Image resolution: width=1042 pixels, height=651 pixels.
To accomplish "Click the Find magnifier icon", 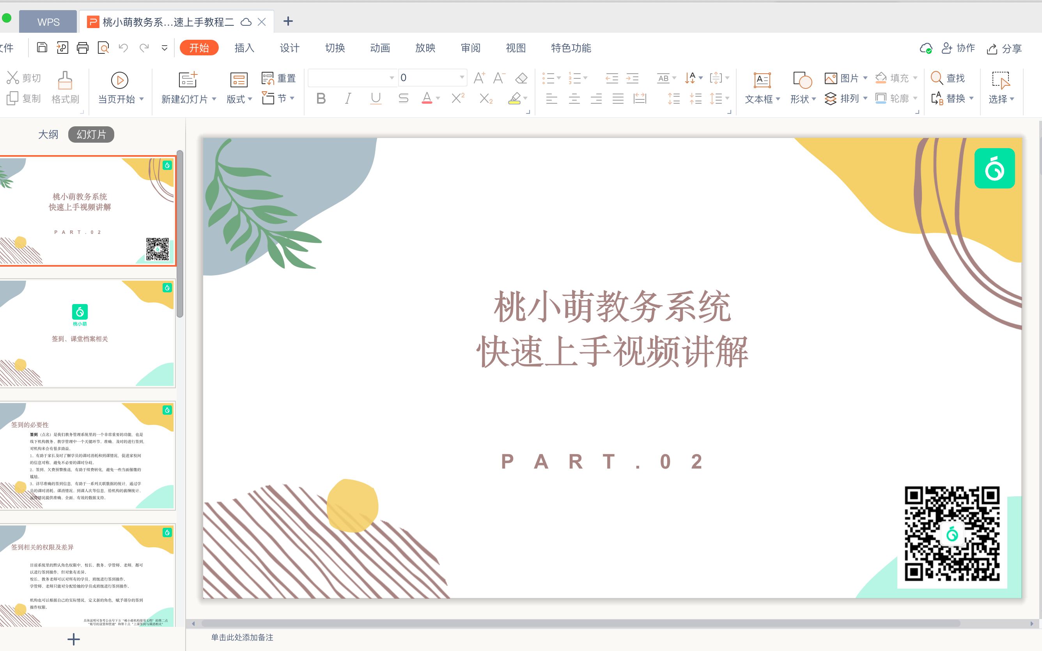I will [x=936, y=78].
